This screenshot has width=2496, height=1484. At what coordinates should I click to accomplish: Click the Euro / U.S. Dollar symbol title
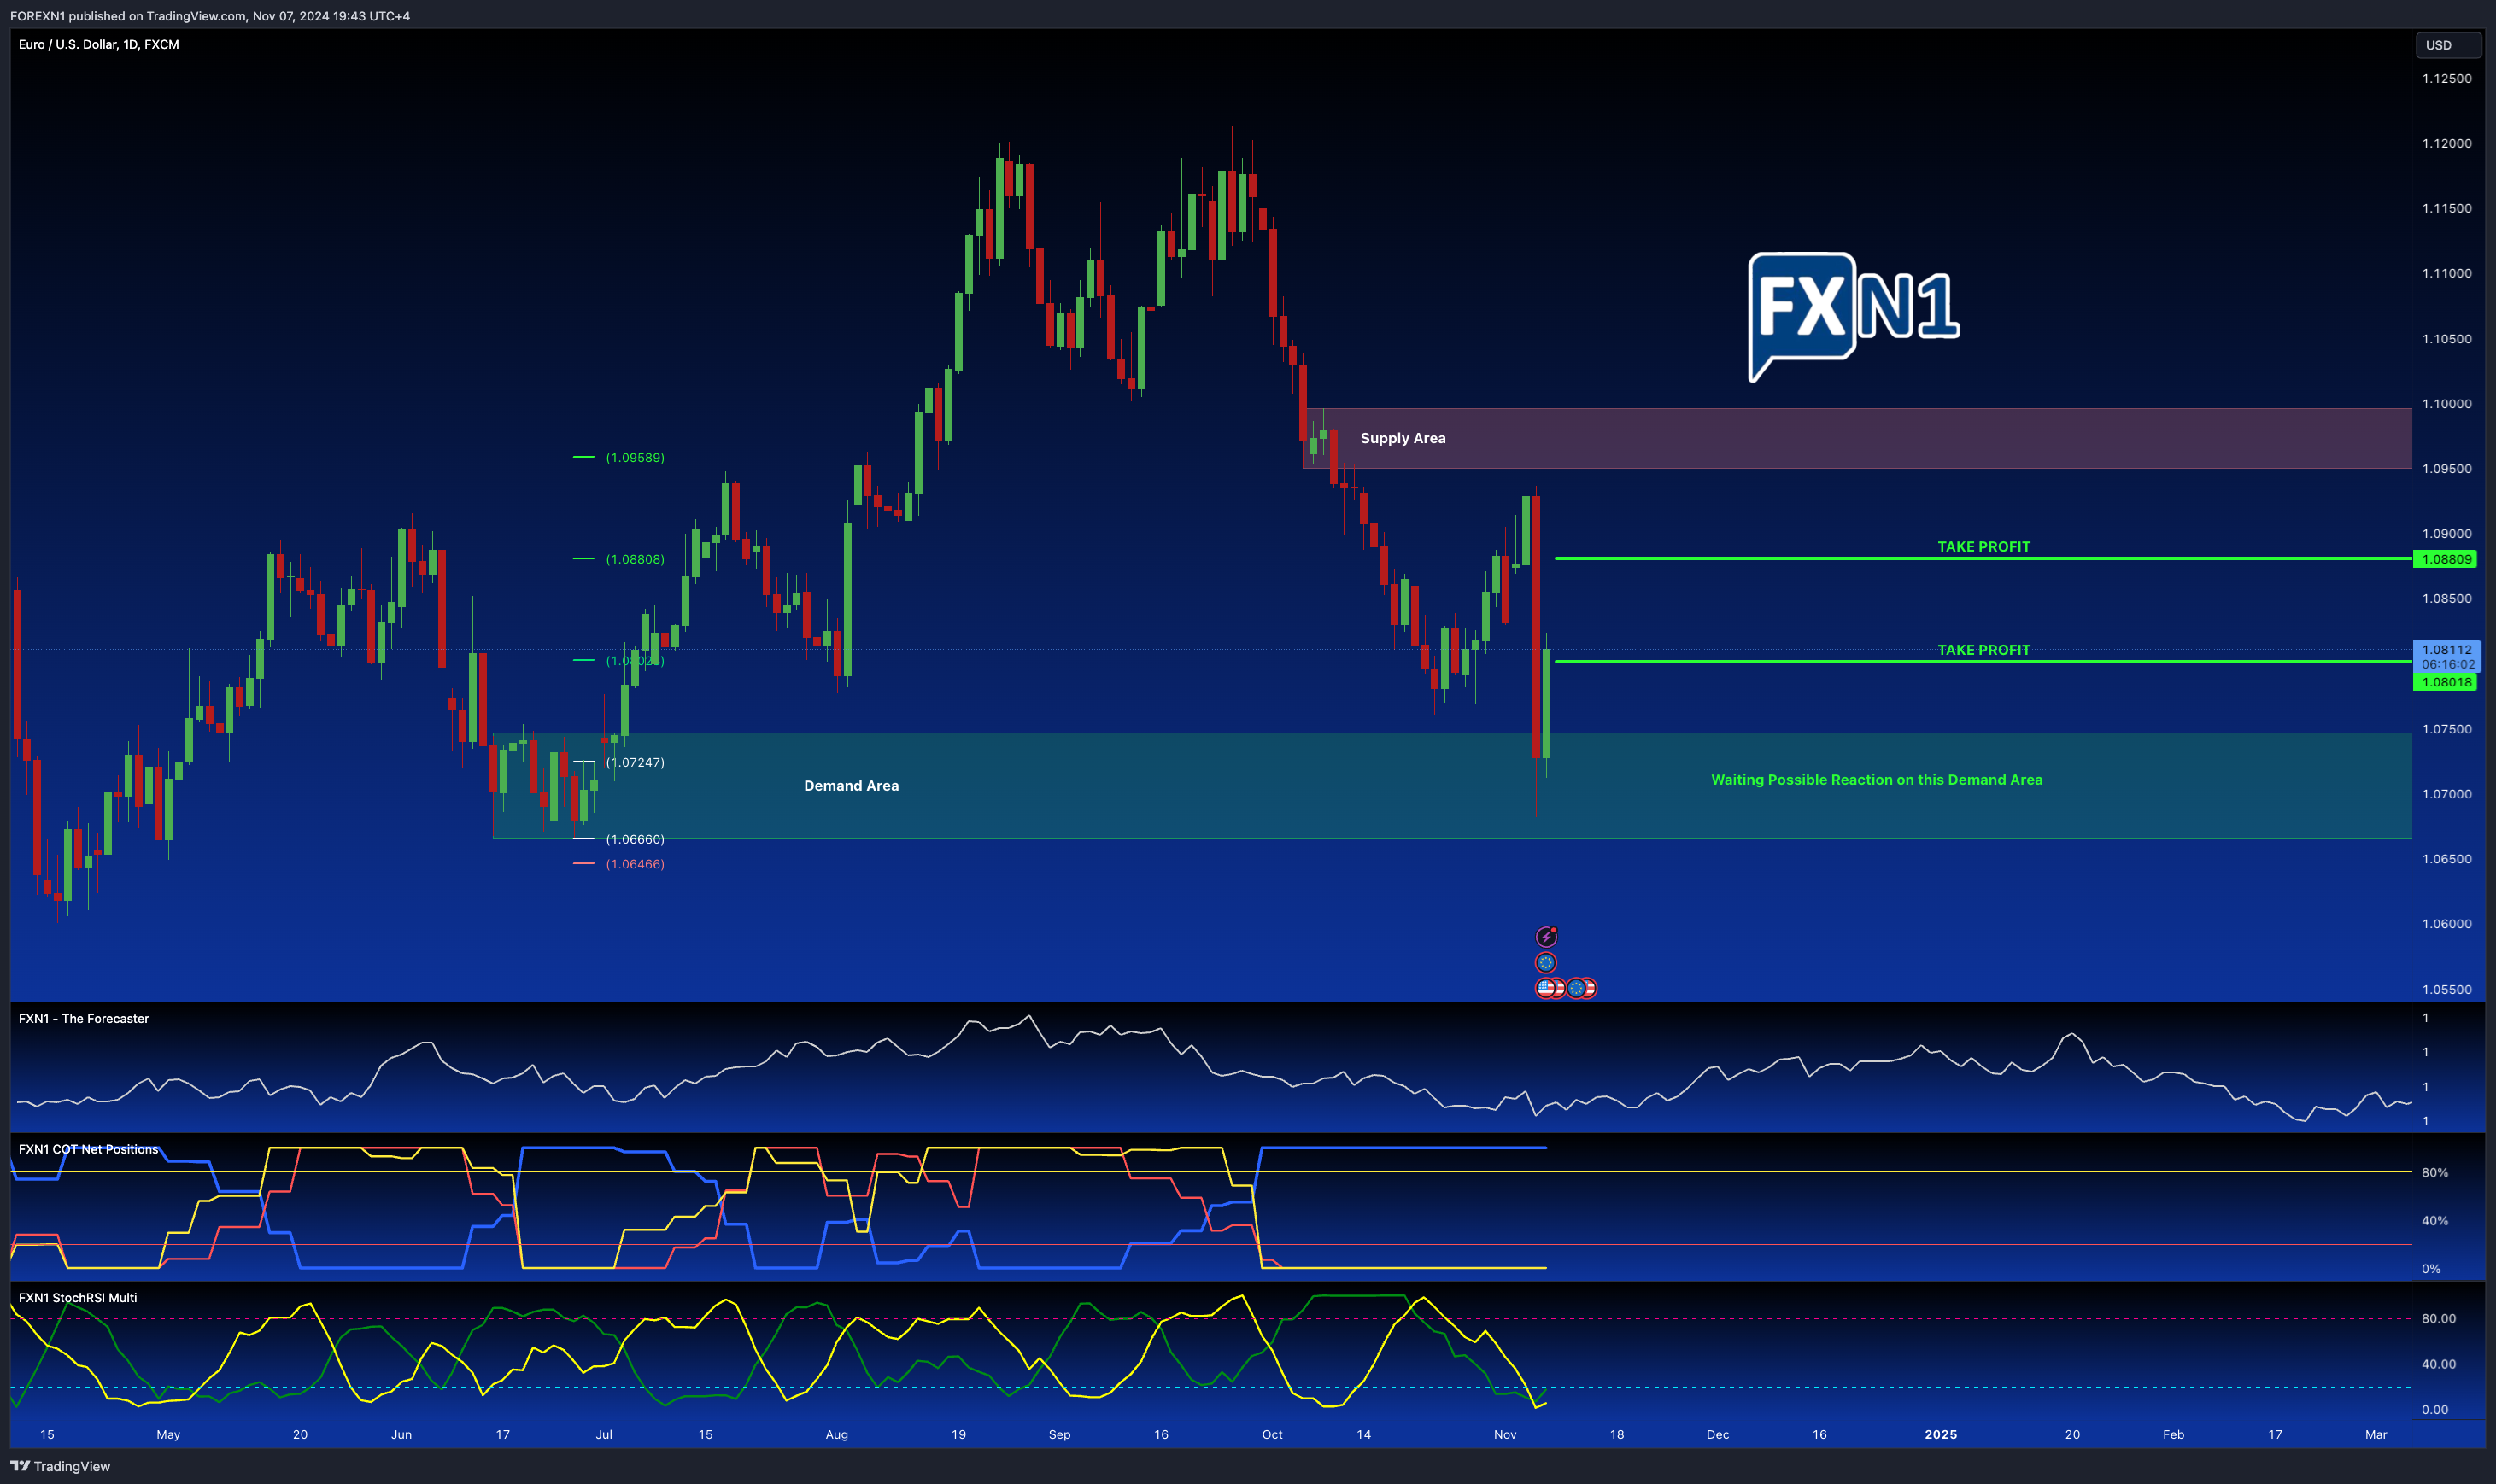tap(99, 44)
